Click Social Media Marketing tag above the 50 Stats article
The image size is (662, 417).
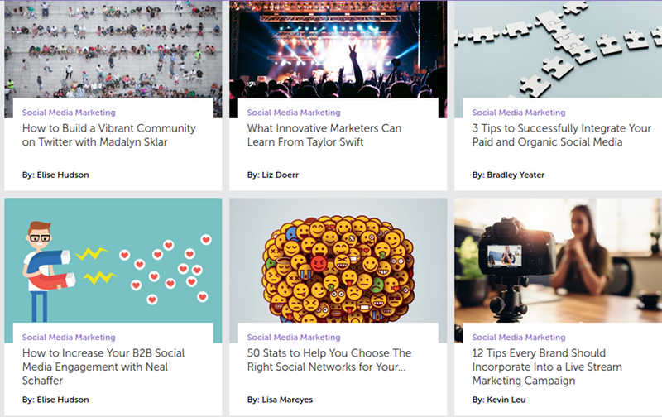point(294,338)
